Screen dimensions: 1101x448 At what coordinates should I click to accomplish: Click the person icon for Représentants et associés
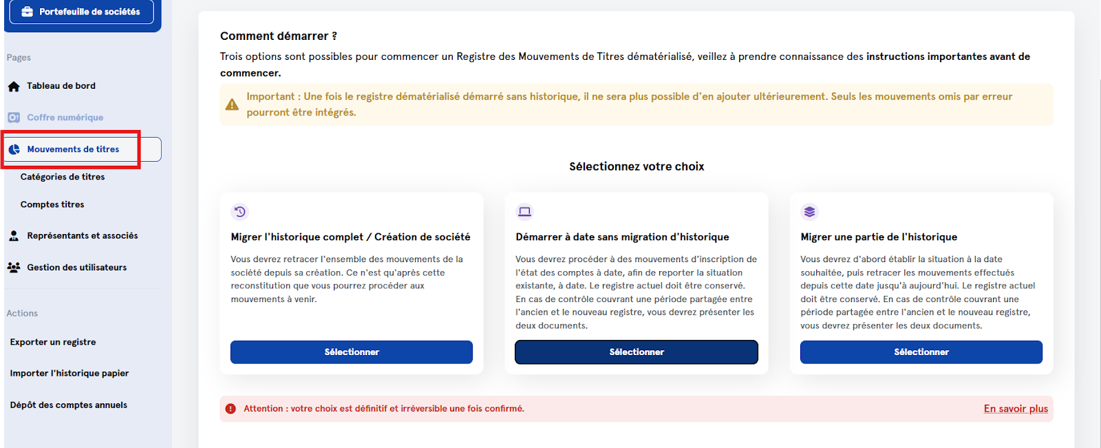coord(14,236)
